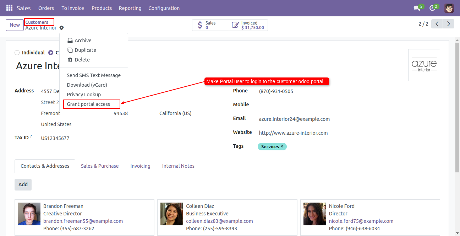Click the Duplicate copy icon
This screenshot has width=460, height=236.
[70, 50]
